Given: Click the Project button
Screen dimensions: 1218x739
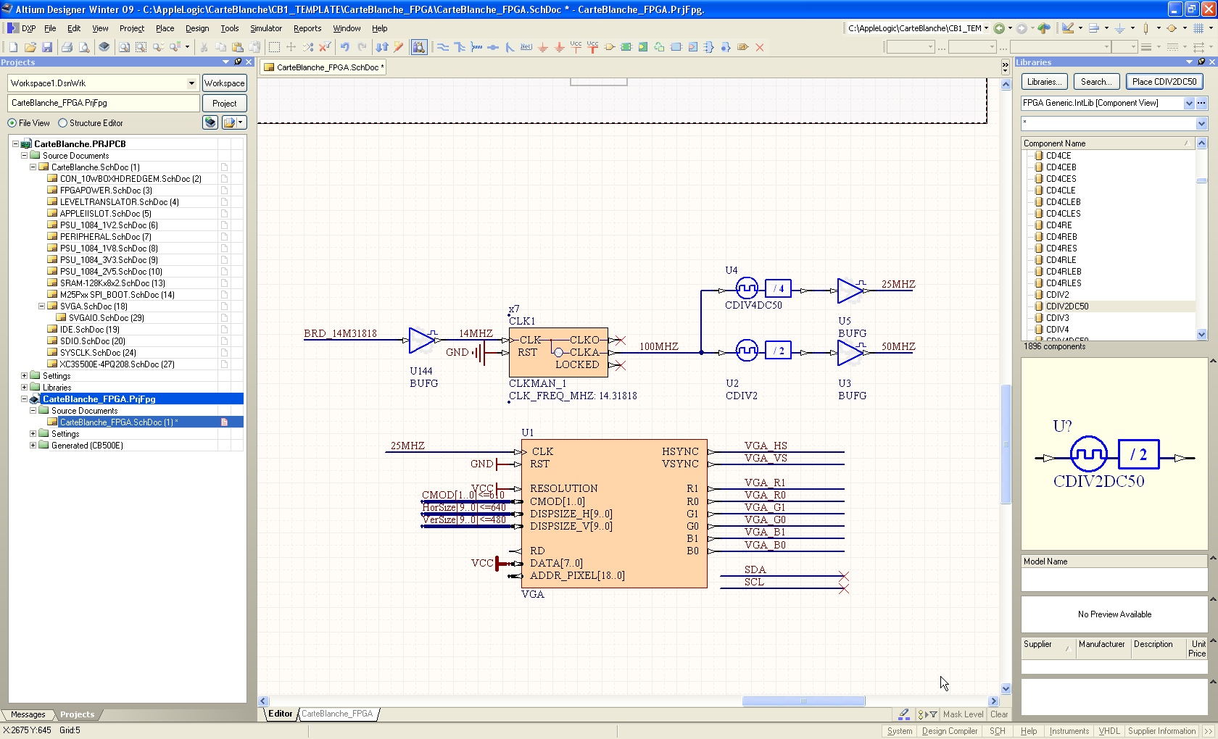Looking at the screenshot, I should pyautogui.click(x=224, y=104).
